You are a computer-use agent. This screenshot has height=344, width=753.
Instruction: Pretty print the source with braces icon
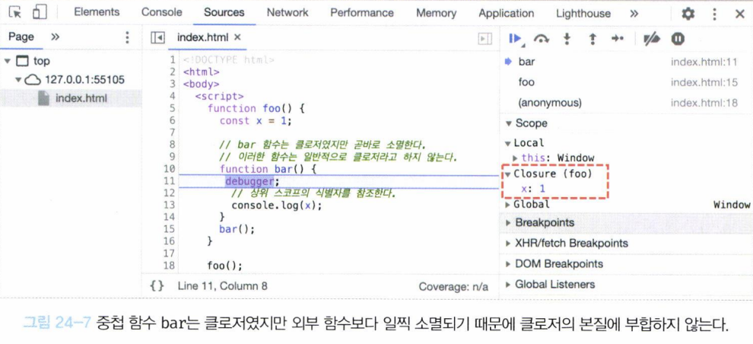coord(157,286)
